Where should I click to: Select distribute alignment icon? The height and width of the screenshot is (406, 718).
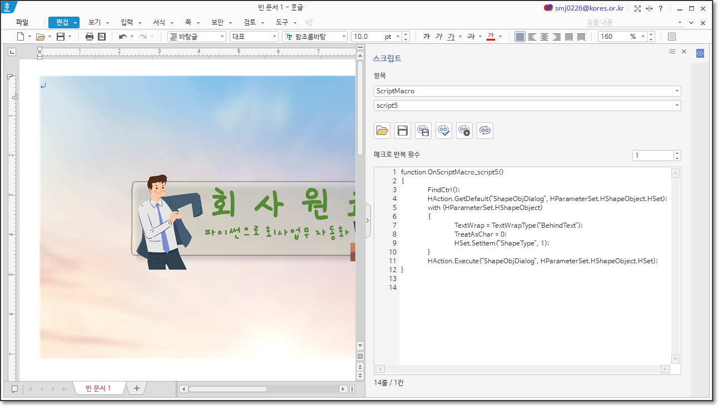tap(569, 37)
